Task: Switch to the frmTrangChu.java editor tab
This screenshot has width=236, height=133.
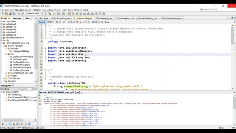Action: click(x=62, y=18)
